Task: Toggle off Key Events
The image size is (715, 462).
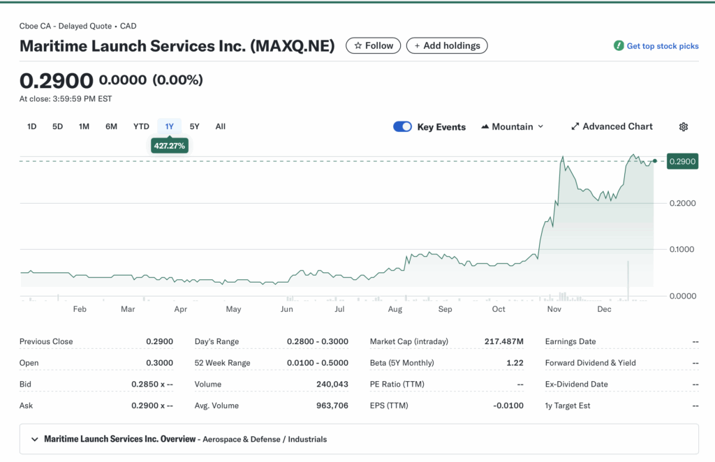Action: tap(402, 126)
